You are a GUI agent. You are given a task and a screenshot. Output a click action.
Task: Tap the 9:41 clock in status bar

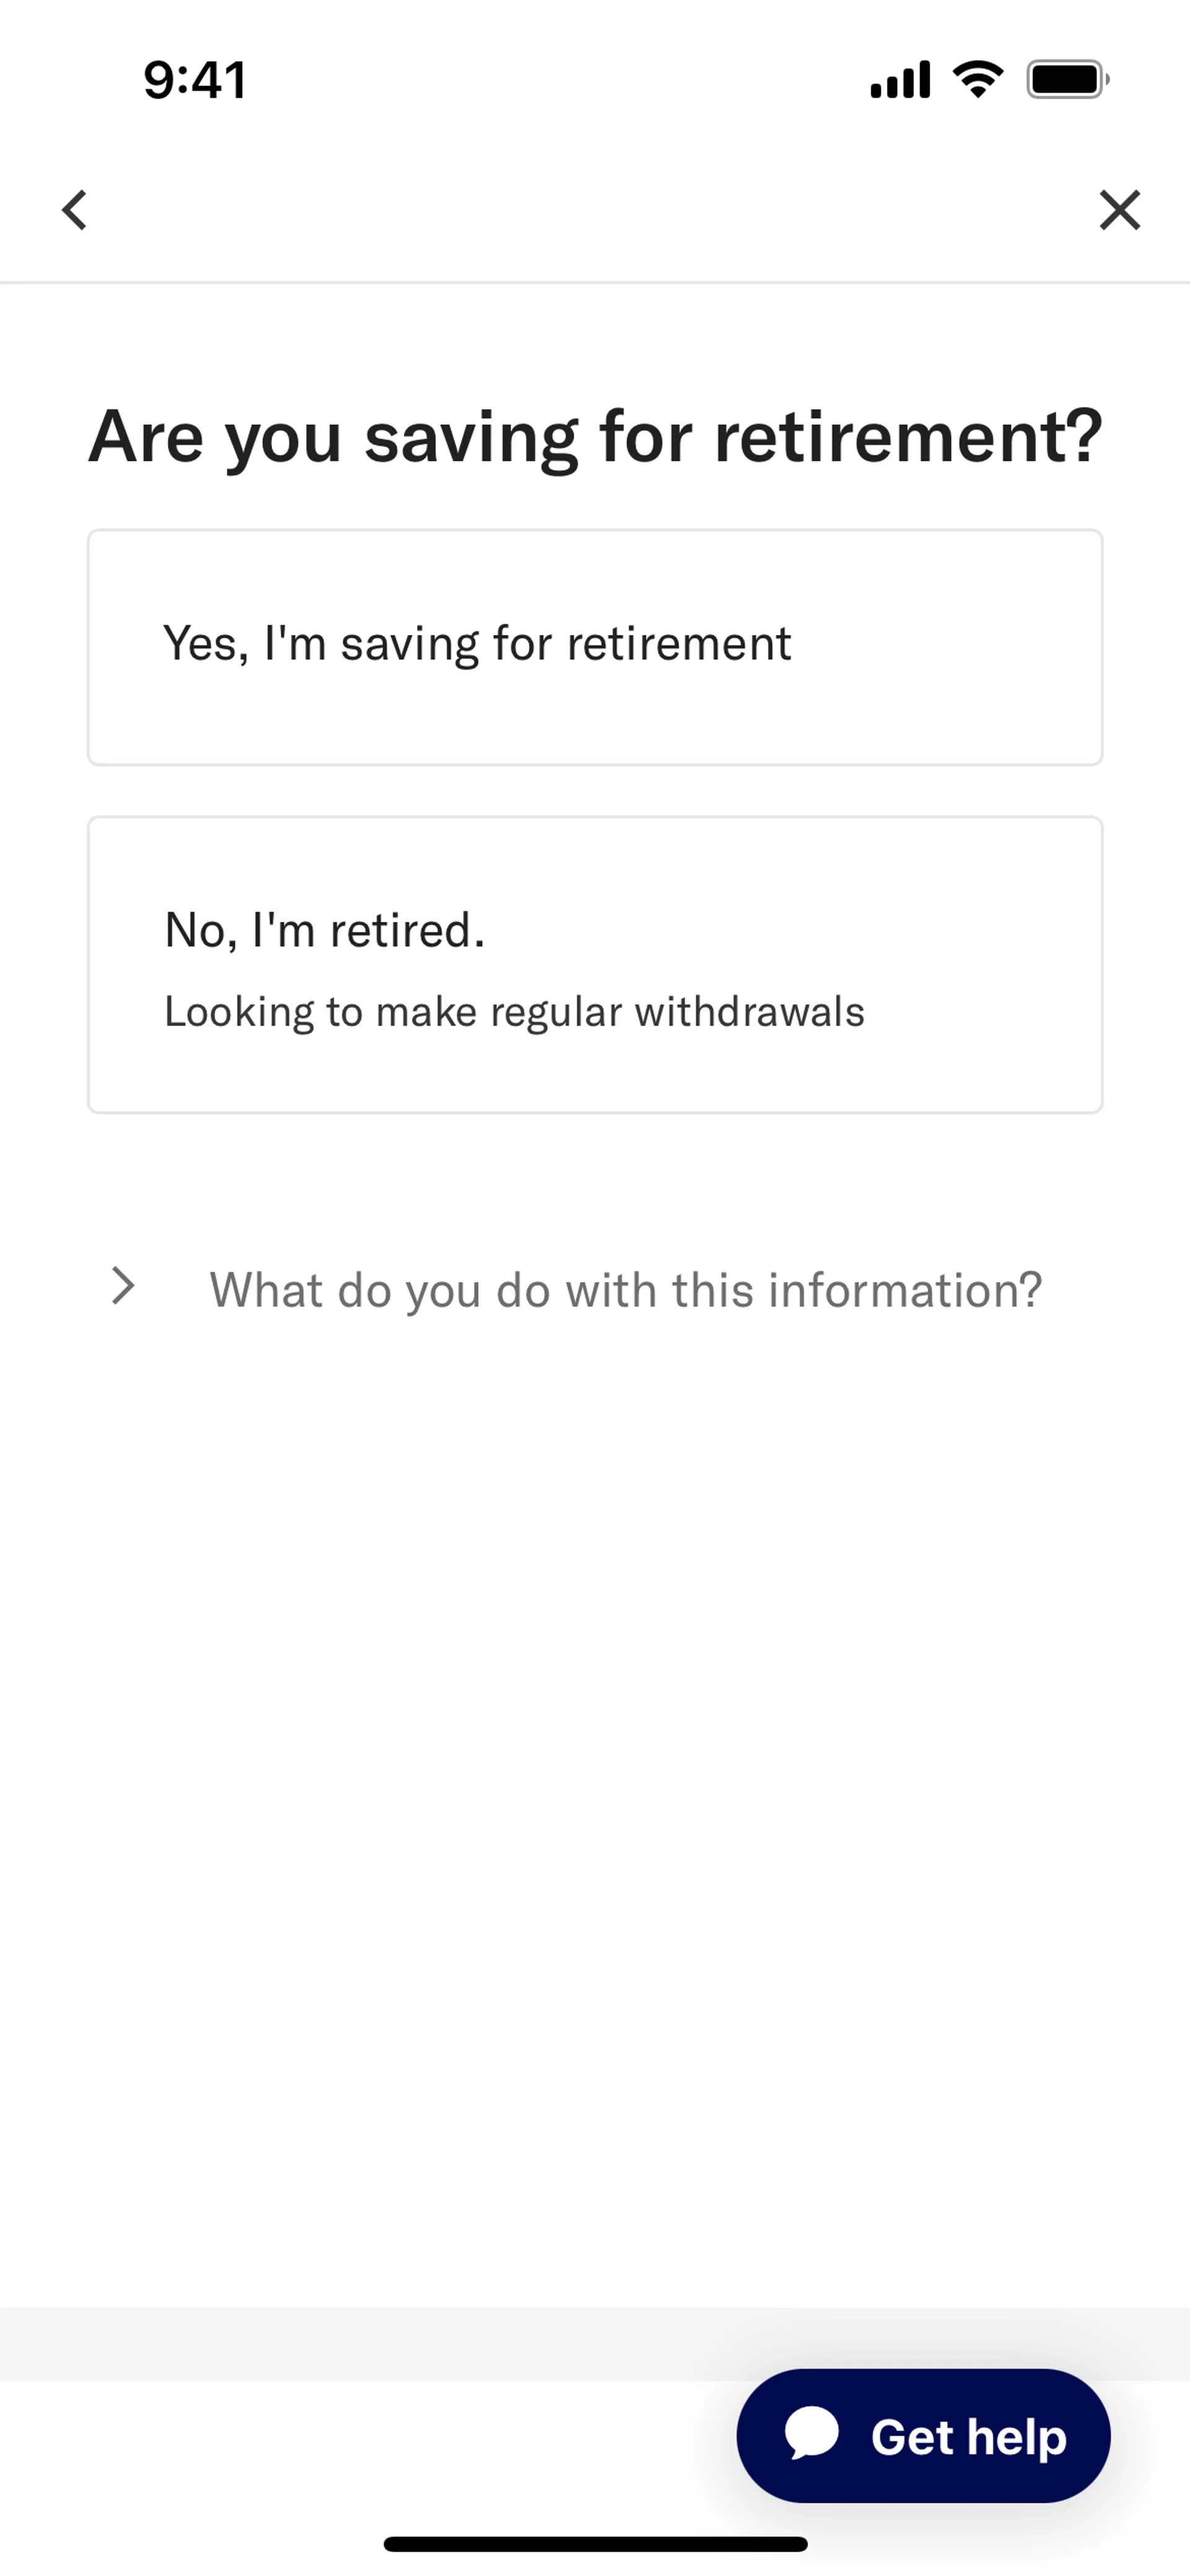[195, 80]
